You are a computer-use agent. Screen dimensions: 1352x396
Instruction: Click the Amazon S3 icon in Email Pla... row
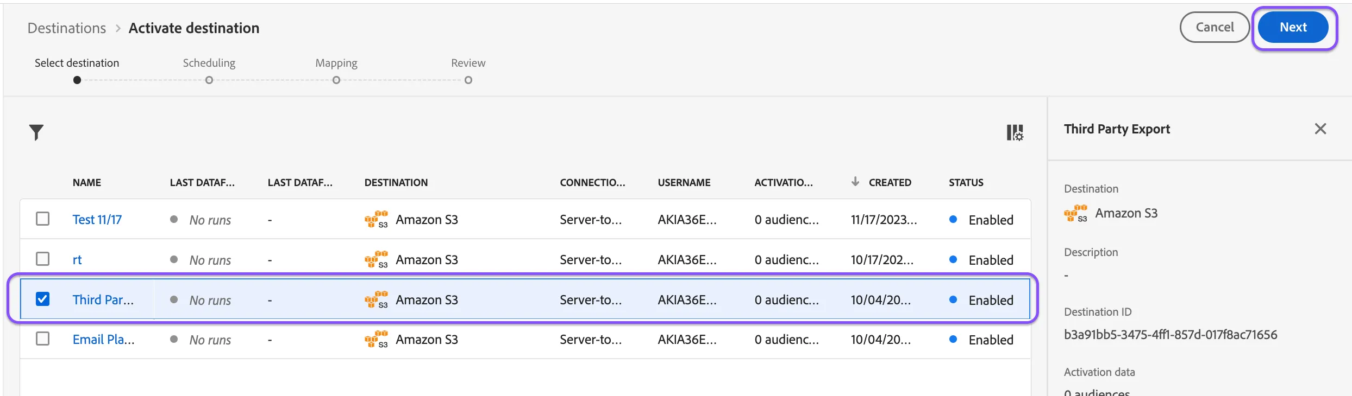(376, 340)
